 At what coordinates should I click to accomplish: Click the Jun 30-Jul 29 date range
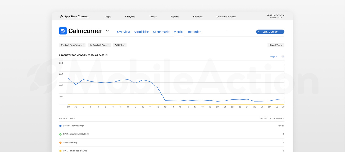(x=270, y=32)
